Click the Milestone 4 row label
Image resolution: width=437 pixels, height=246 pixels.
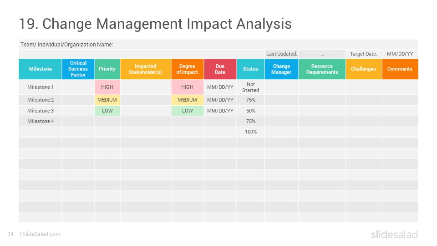pos(41,121)
